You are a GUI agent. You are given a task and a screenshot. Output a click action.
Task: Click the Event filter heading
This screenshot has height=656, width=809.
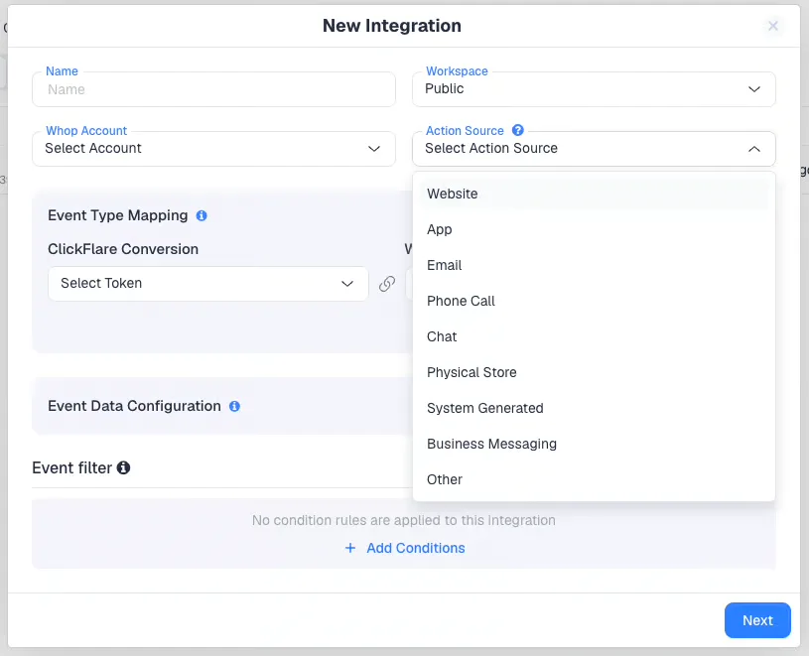[x=71, y=467]
